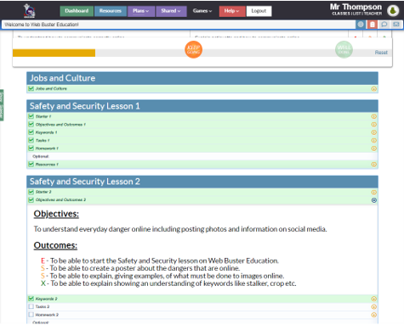The image size is (404, 325).
Task: Open the Tasks 2 row label
Action: [x=43, y=306]
